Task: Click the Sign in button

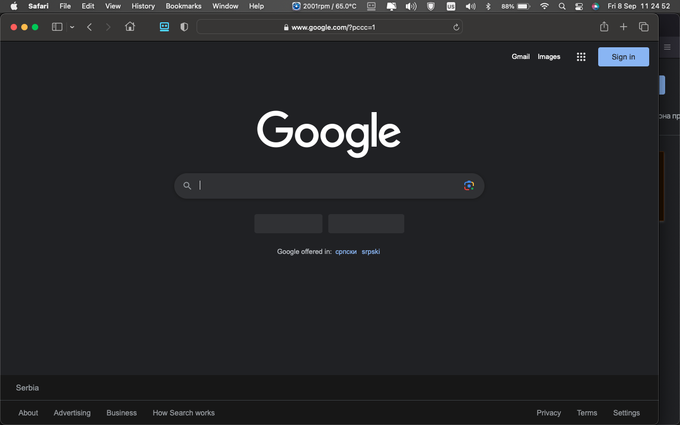Action: 624,57
